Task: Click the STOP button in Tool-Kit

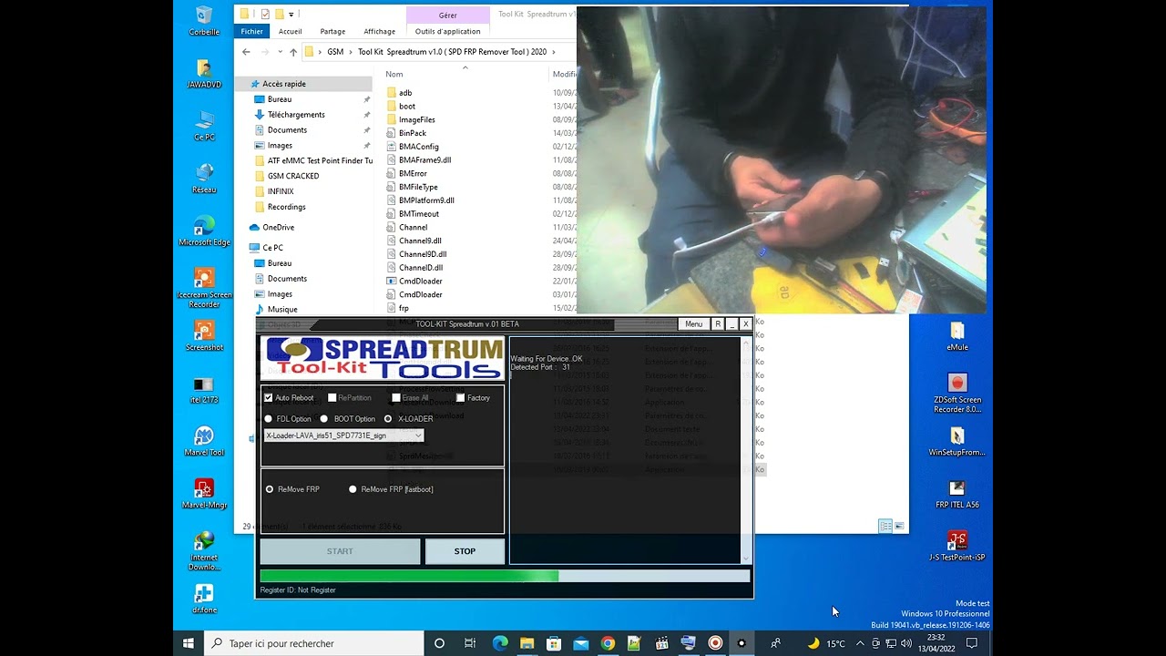Action: pos(465,551)
